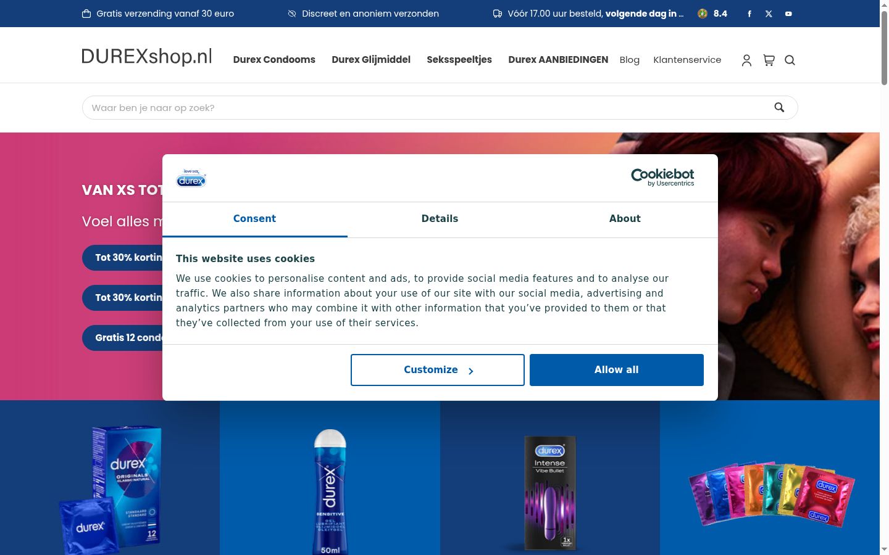Click the magnifier inside the search field
Image resolution: width=889 pixels, height=555 pixels.
click(x=779, y=107)
